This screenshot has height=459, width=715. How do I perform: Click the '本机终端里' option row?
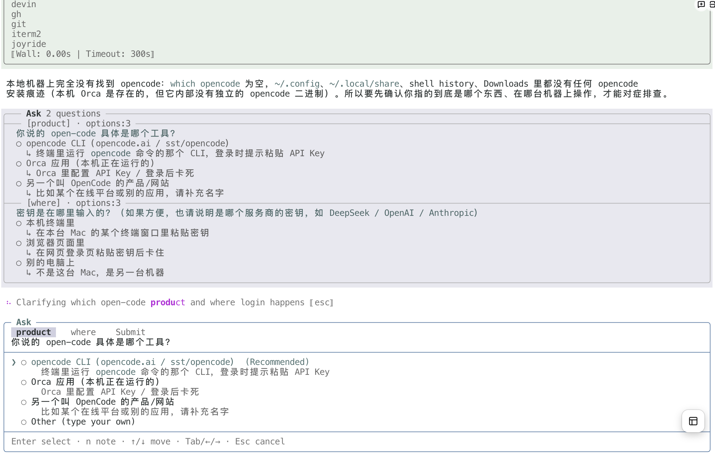(x=45, y=223)
